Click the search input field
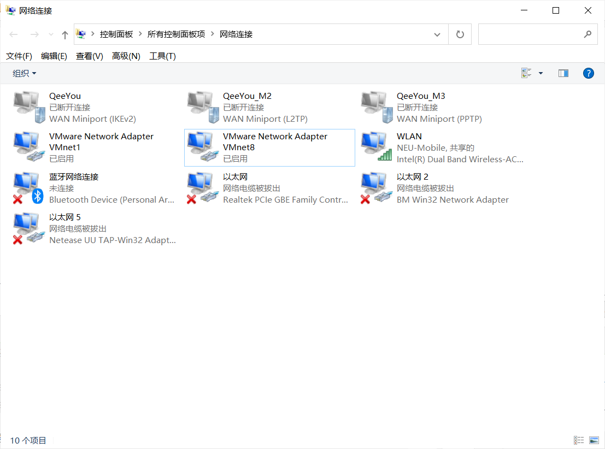 coord(538,34)
